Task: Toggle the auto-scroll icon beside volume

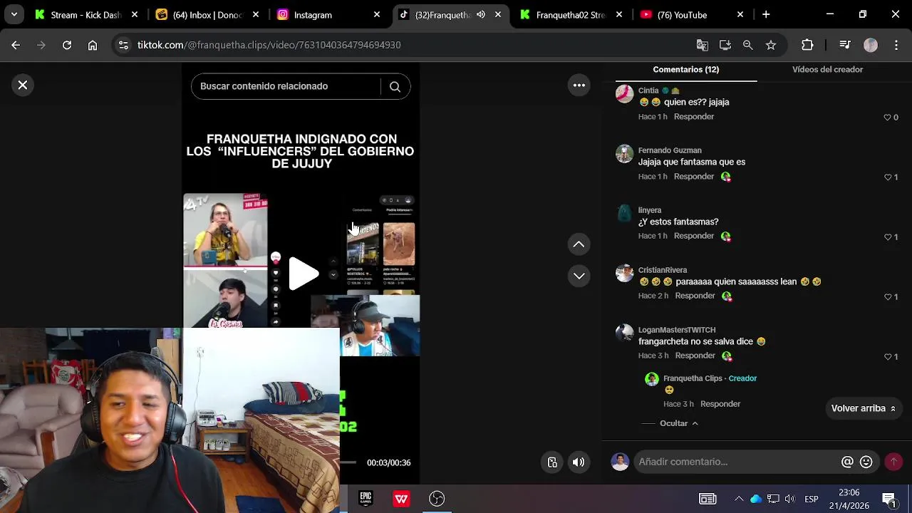Action: 552,462
